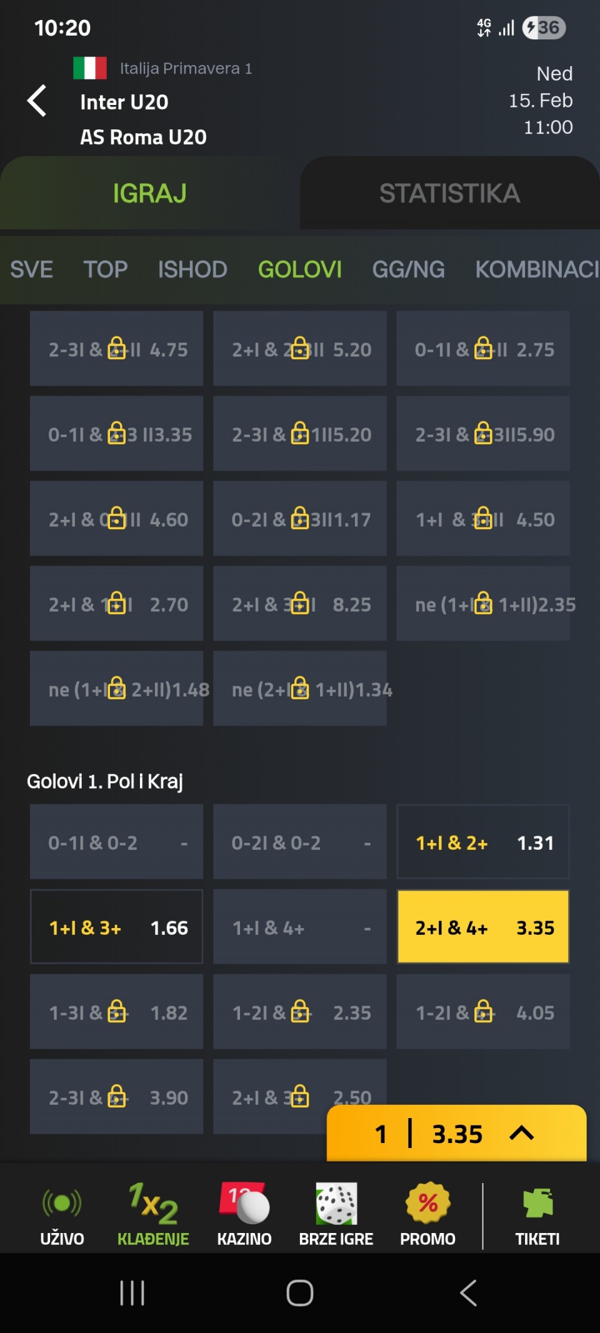Screen dimensions: 600x1333
Task: Open the Ishod market tab
Action: [x=192, y=270]
